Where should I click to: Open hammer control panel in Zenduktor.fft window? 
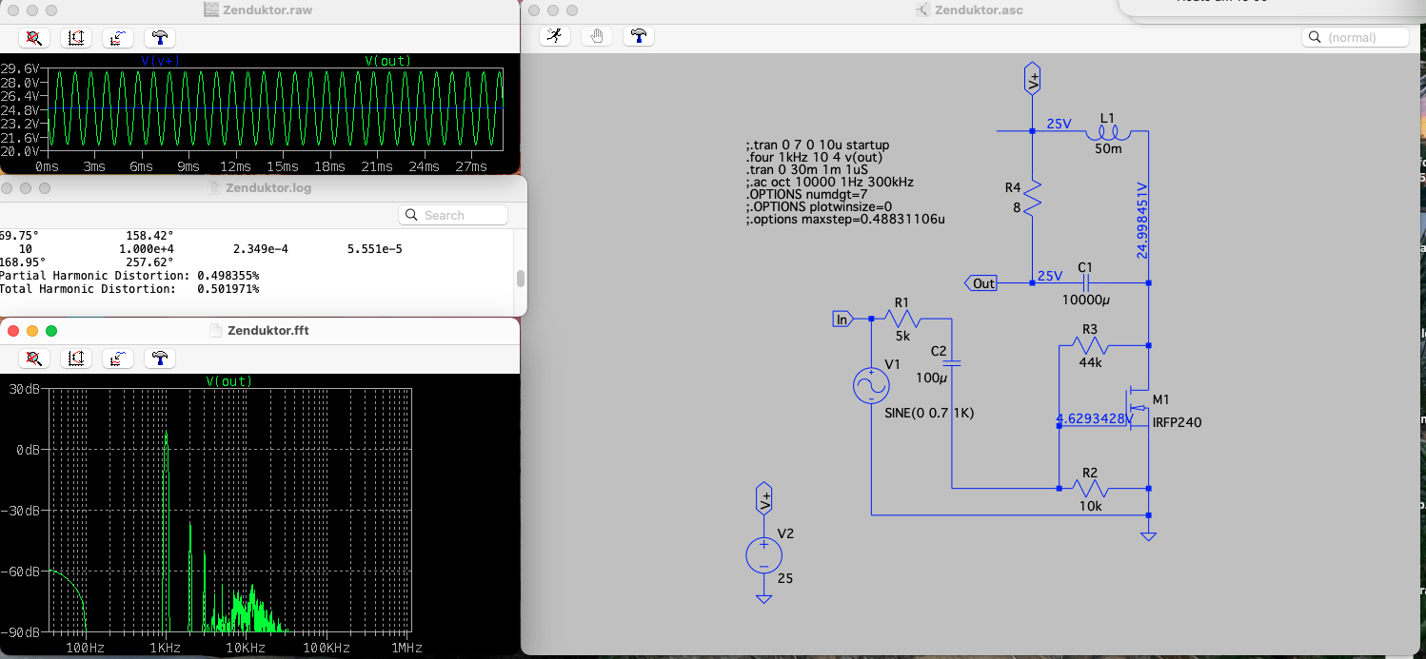click(x=159, y=359)
